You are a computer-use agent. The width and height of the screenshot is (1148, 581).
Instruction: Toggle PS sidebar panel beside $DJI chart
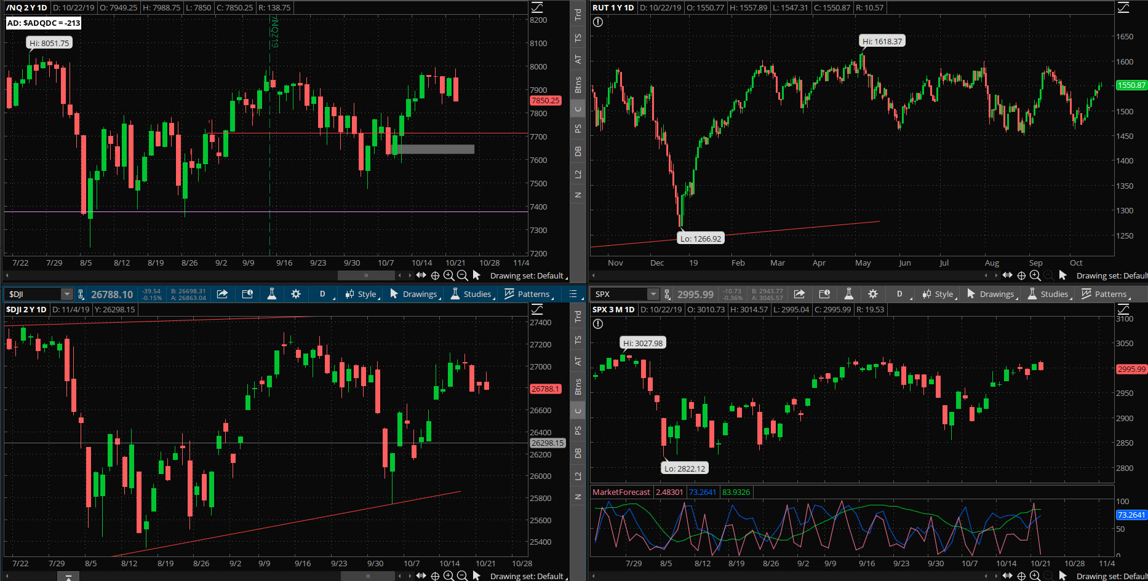point(578,430)
